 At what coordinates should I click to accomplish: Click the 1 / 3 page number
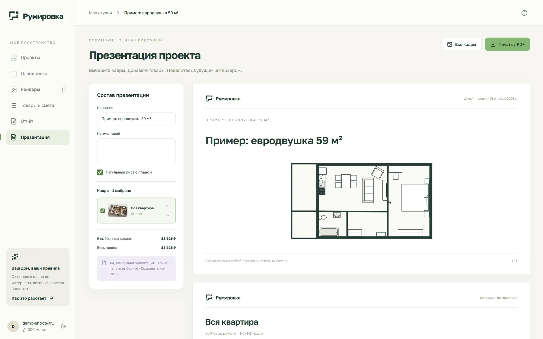coord(514,261)
